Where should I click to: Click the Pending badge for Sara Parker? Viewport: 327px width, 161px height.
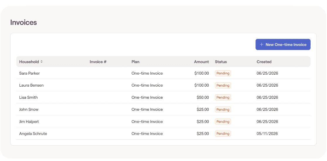coord(223,73)
